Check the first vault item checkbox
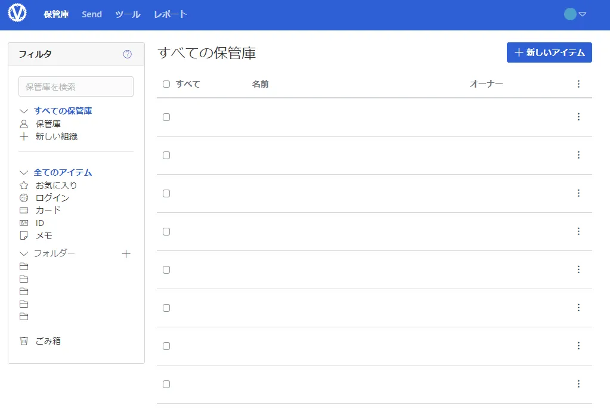610x409 pixels. pos(166,117)
